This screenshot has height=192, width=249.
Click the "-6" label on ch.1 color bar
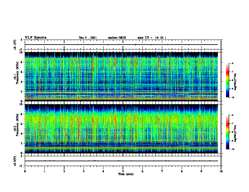coord(232,63)
